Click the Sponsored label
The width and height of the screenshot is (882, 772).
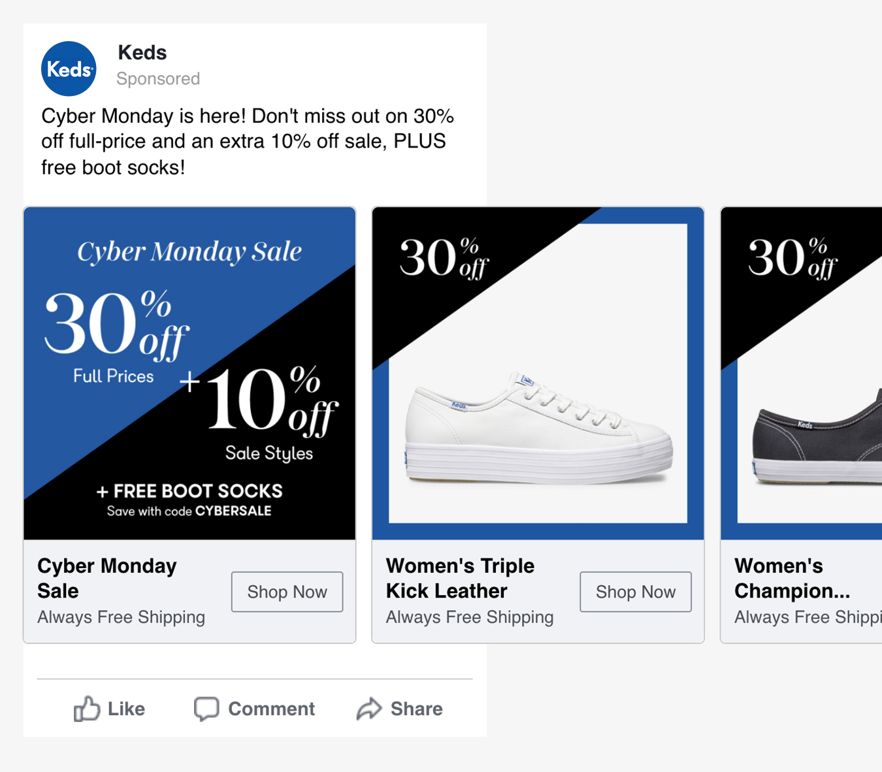tap(158, 79)
